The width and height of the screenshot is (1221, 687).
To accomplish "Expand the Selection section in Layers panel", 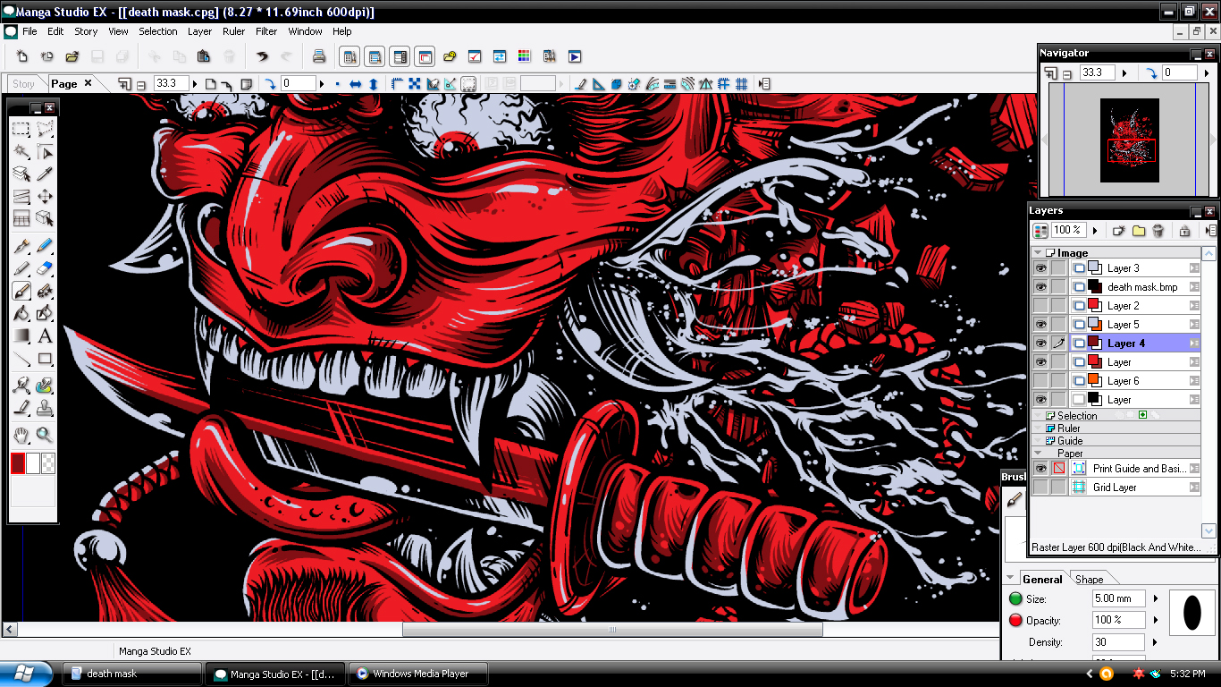I will pos(1037,416).
